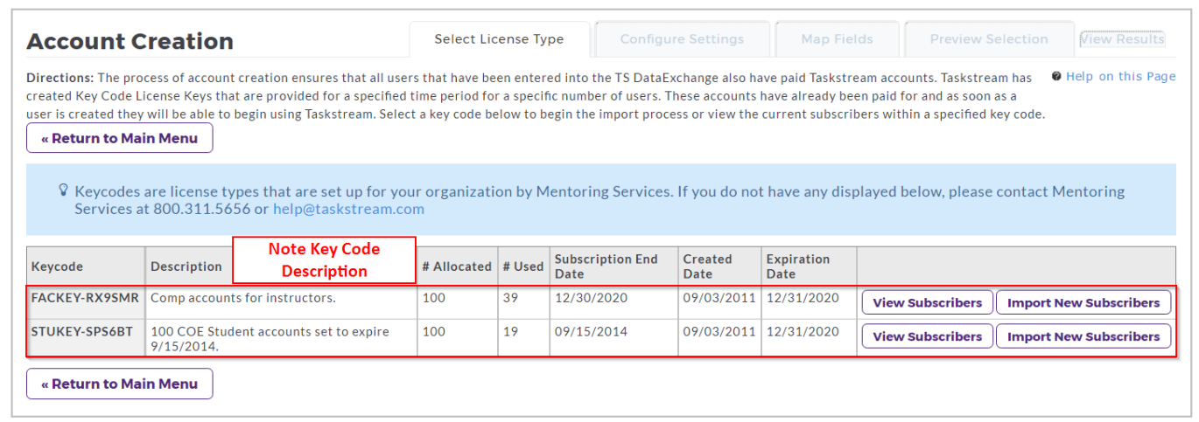Click the Account Creation heading
This screenshot has height=422, width=1199.
point(130,41)
